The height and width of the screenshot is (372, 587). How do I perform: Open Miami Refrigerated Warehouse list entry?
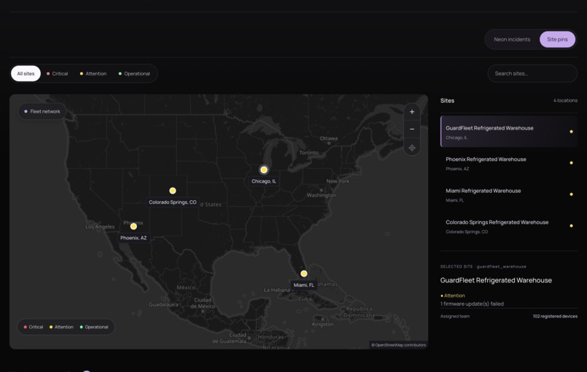tap(509, 194)
